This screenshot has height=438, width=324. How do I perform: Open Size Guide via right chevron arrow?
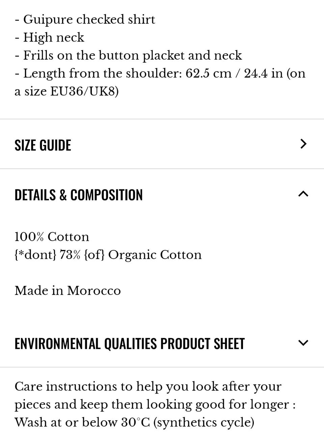(x=303, y=144)
